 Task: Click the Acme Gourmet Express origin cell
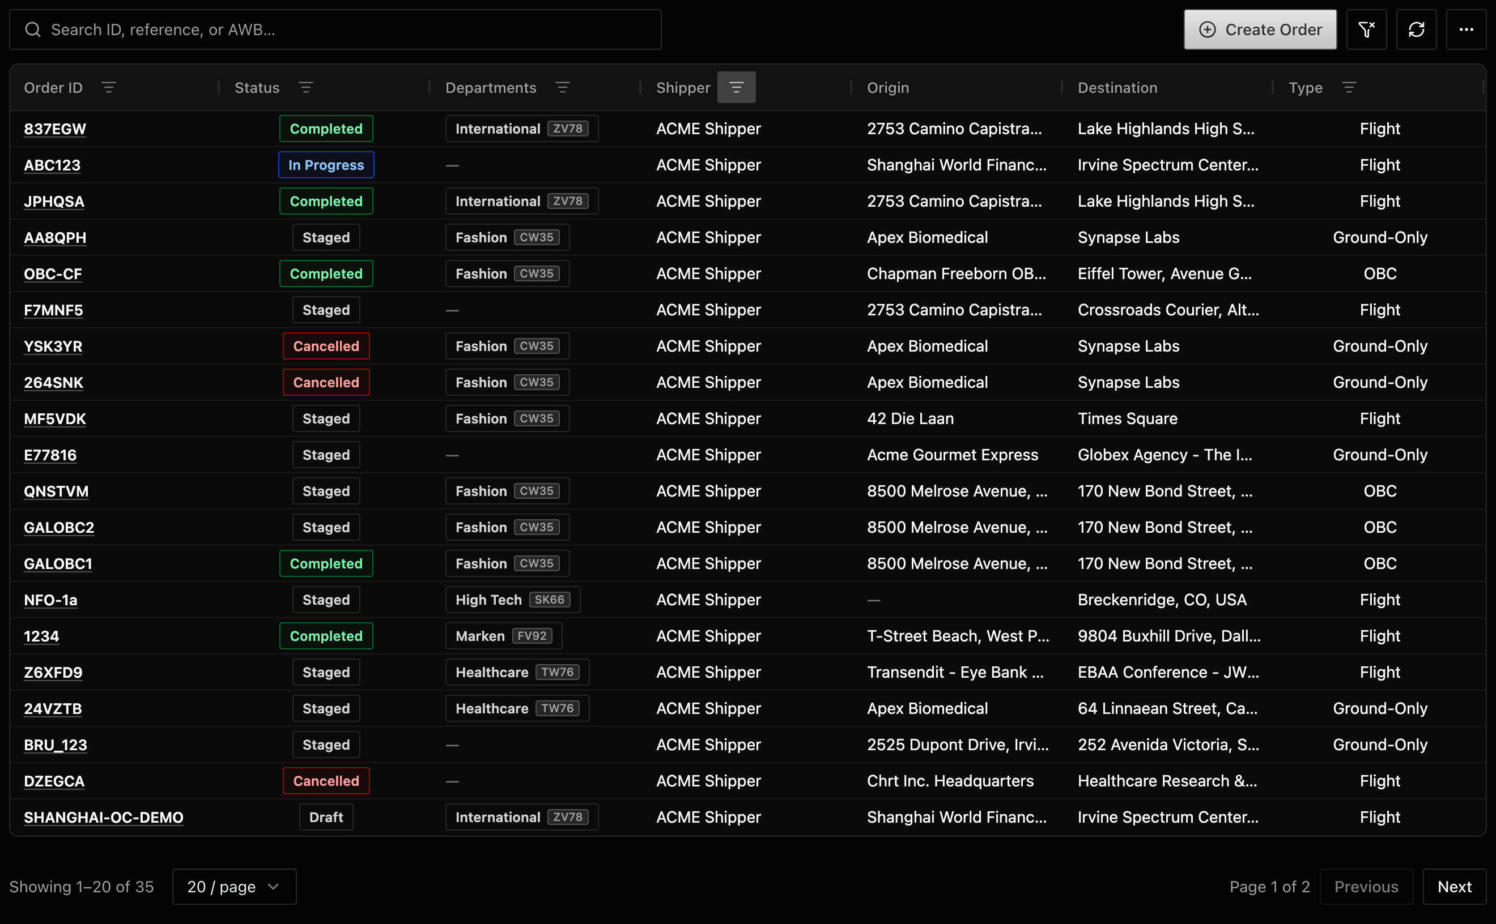click(952, 455)
